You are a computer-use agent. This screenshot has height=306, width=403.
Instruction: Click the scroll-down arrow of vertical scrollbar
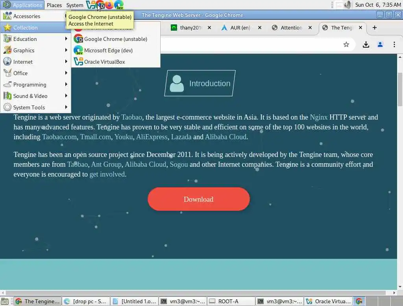(x=400, y=287)
